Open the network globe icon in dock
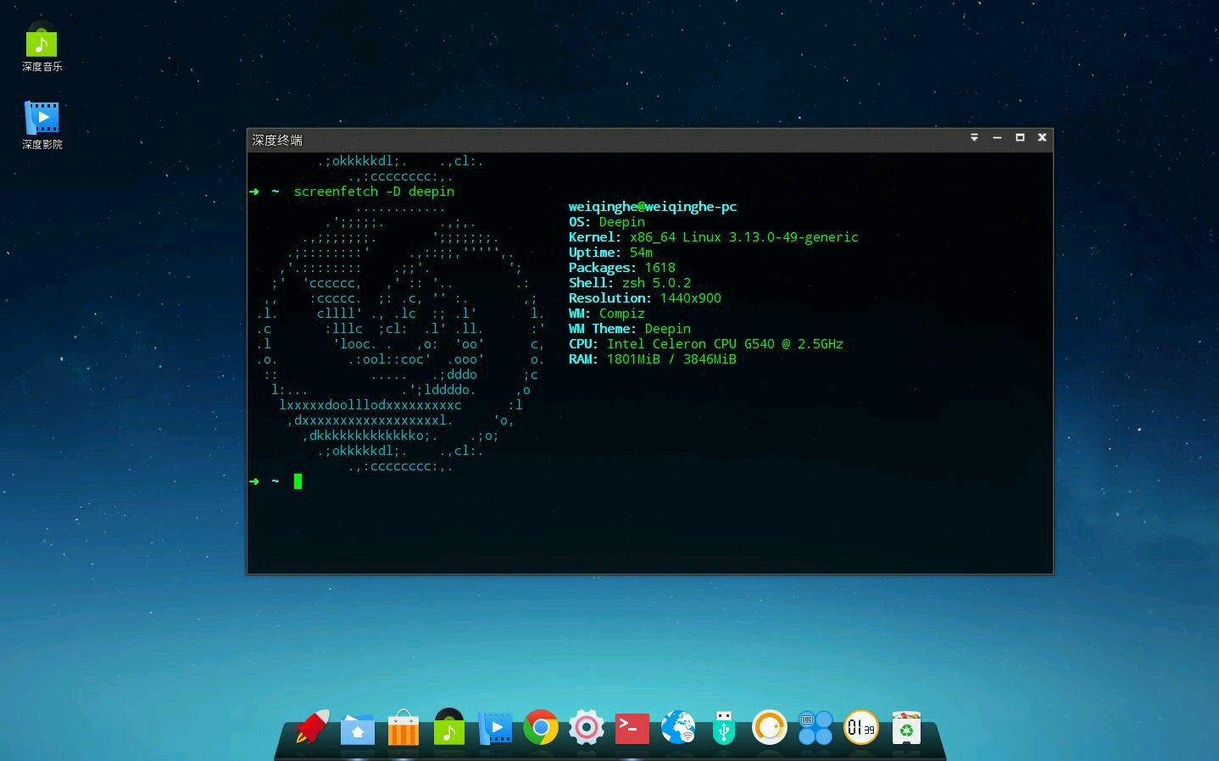This screenshot has width=1219, height=761. 678,727
